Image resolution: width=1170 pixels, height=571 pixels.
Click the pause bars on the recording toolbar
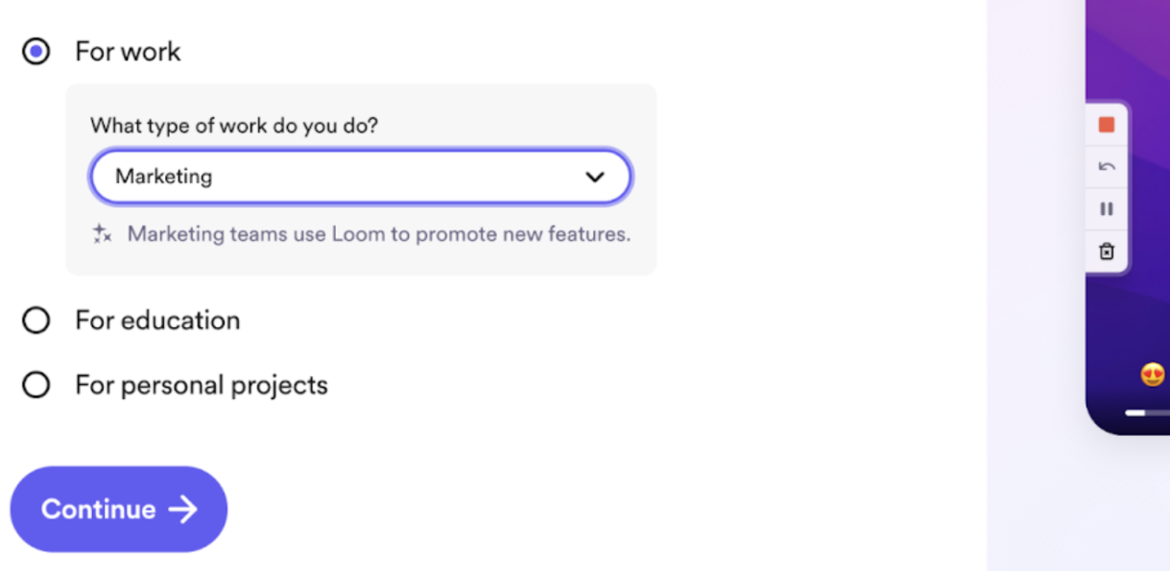(x=1105, y=208)
